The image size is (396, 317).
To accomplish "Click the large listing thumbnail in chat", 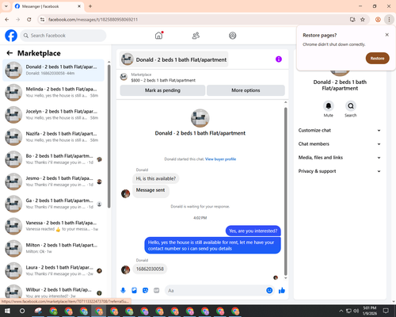I will click(200, 118).
